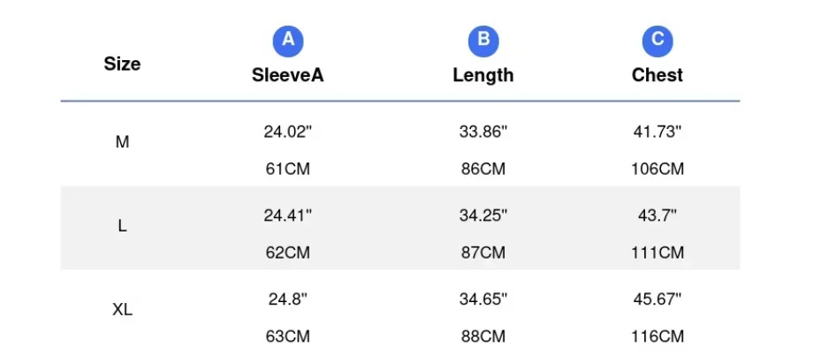Screen dimensions: 813x363
Task: Select the L size row label
Action: [122, 226]
